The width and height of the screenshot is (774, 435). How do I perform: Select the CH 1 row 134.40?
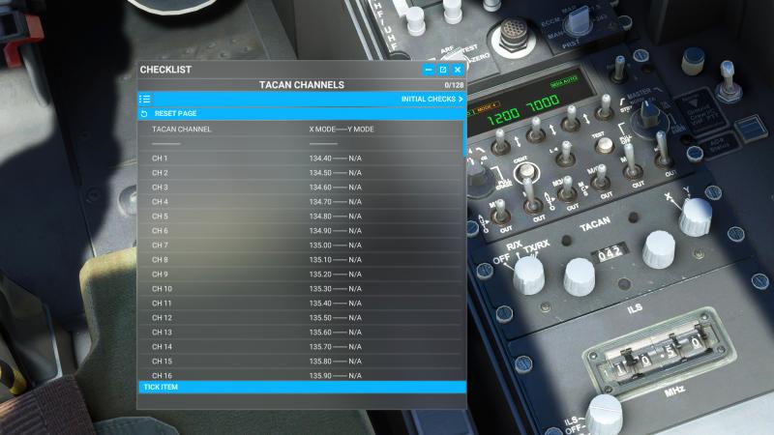pos(300,159)
